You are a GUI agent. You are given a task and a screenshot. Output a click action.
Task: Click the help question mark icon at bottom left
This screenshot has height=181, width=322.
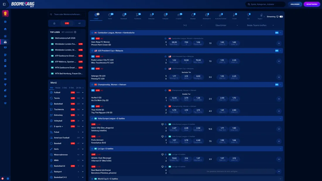(8, 179)
